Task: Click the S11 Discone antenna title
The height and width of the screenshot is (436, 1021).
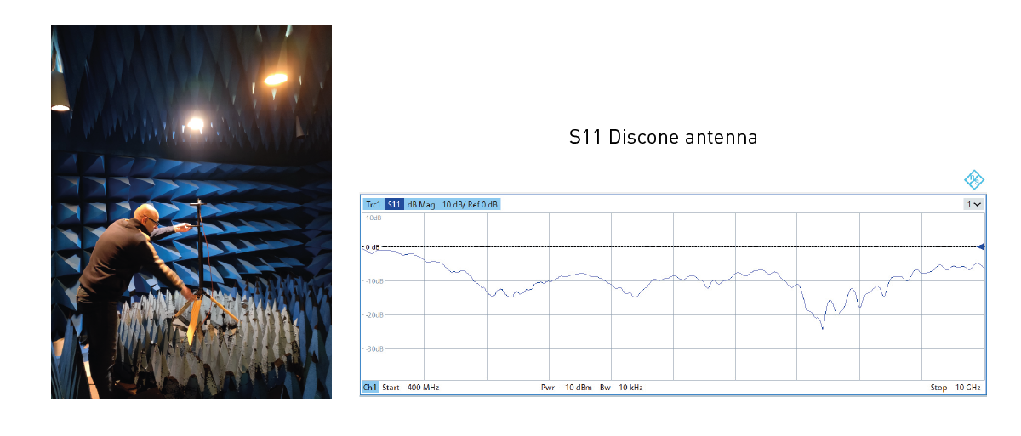Action: 664,137
